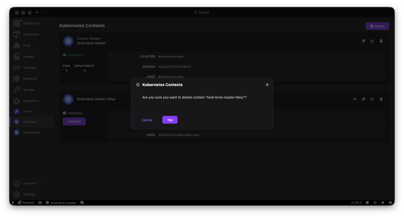Image resolution: width=404 pixels, height=217 pixels.
Task: Open Volumes in the sidebar
Action: 32,68
